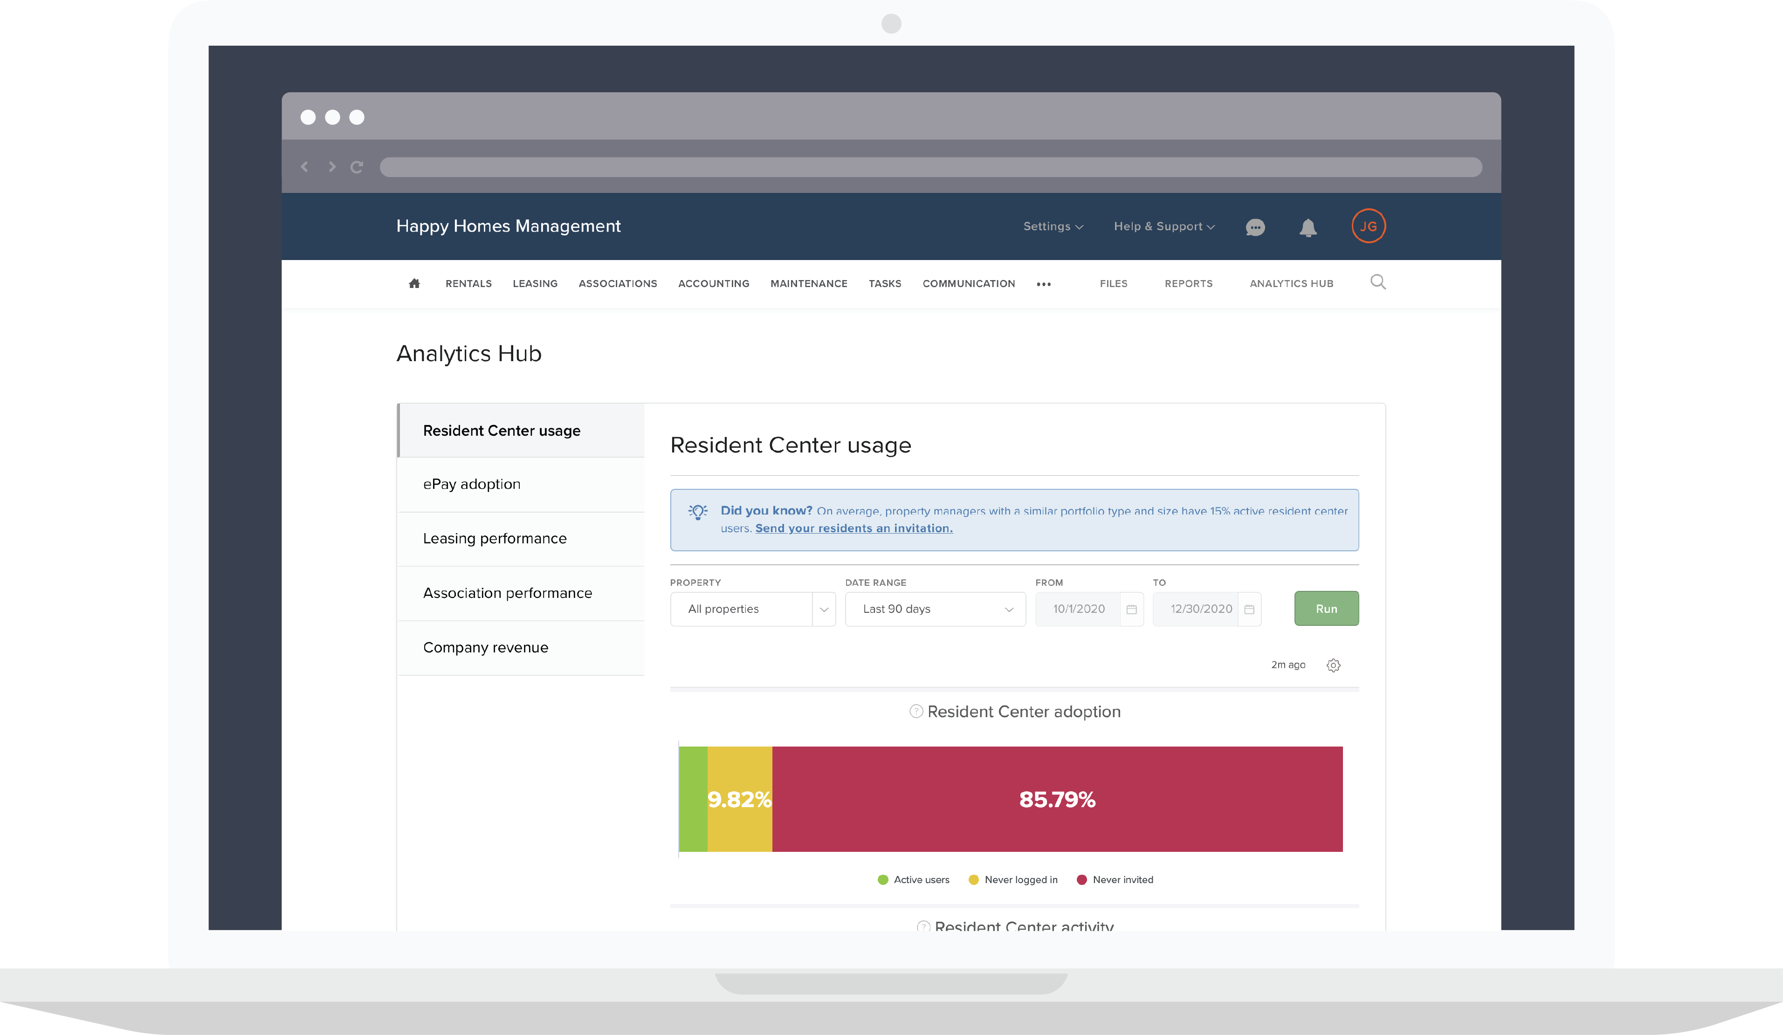Open the TO date calendar icon

point(1249,609)
